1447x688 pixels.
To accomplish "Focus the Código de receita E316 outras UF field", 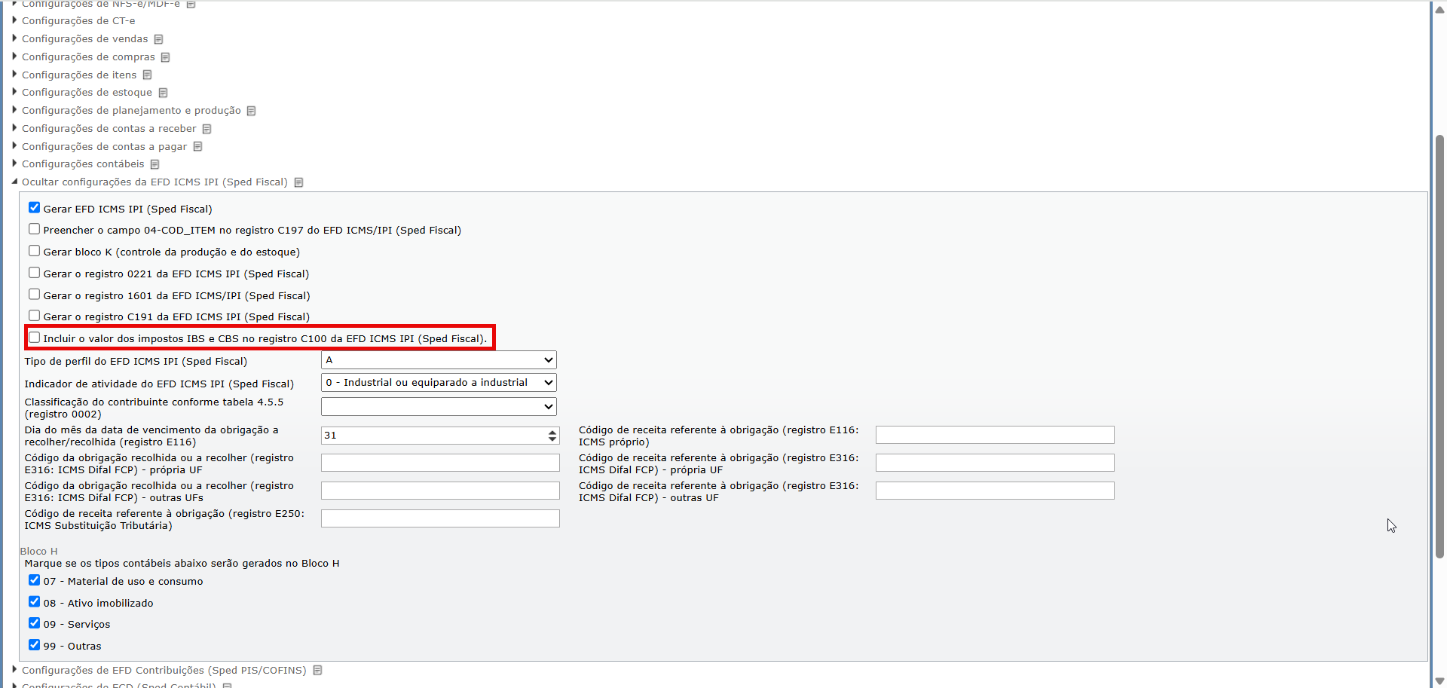I will click(995, 491).
